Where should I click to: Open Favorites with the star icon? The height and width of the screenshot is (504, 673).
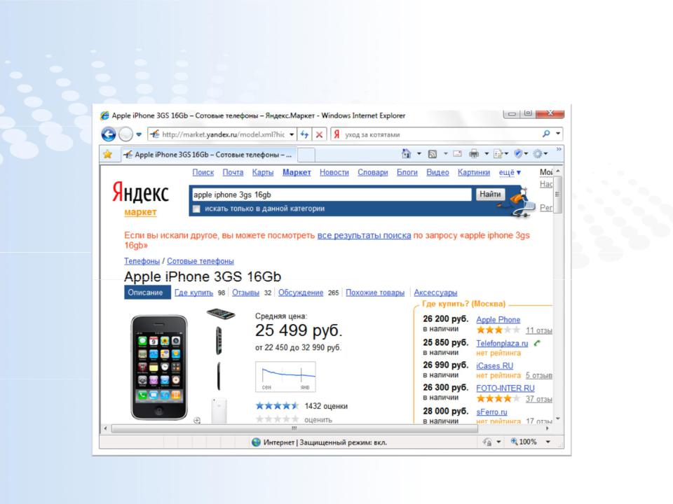(107, 154)
